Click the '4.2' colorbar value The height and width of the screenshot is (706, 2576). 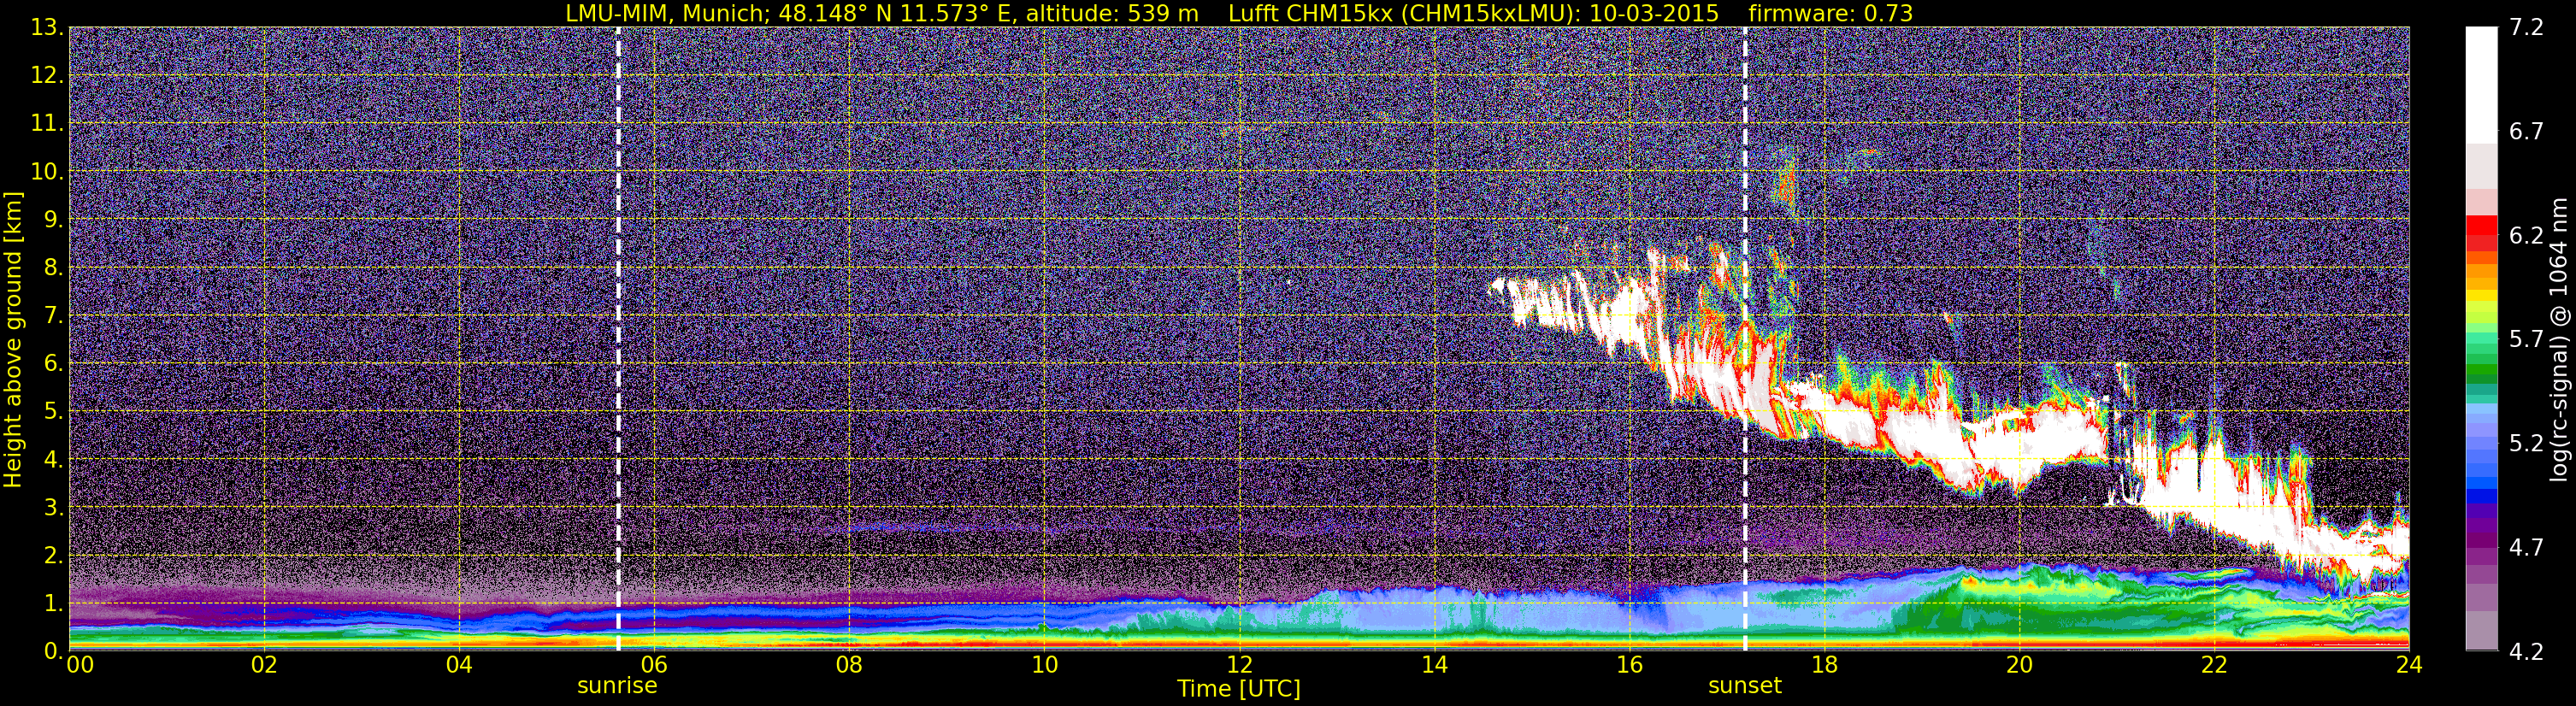click(x=2526, y=651)
